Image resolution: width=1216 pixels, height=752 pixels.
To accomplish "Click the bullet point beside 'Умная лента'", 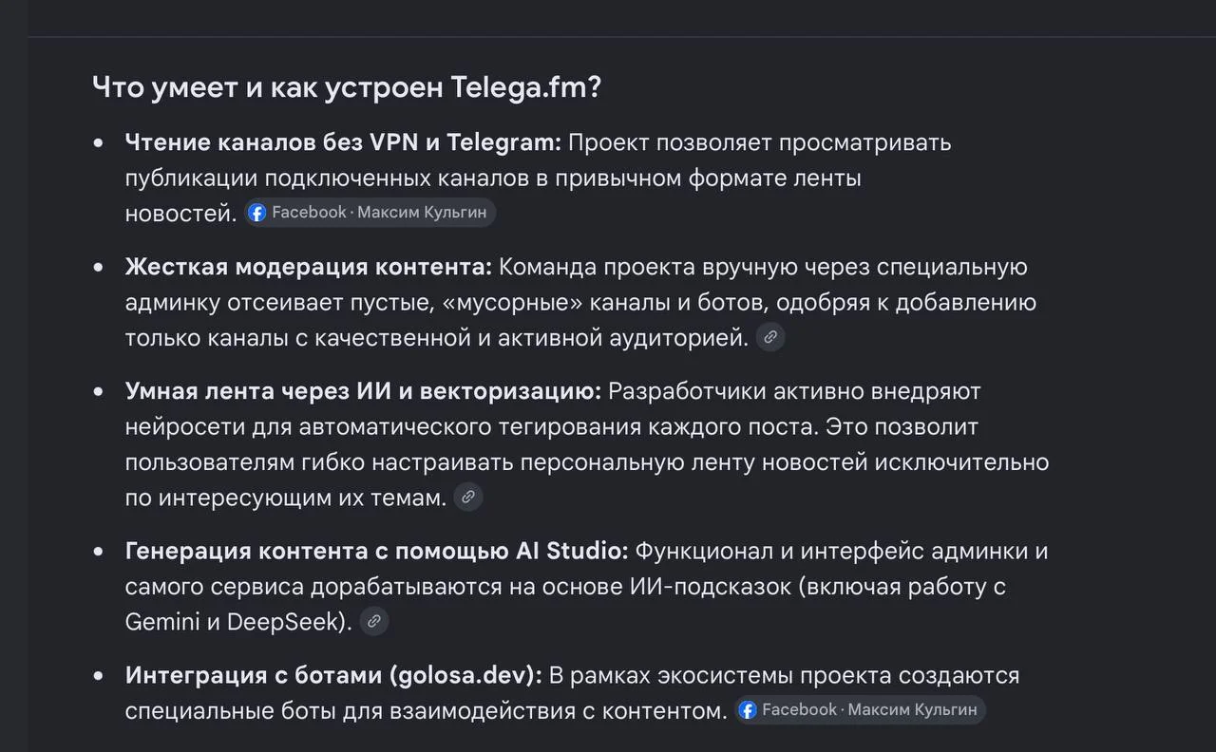I will pos(98,392).
